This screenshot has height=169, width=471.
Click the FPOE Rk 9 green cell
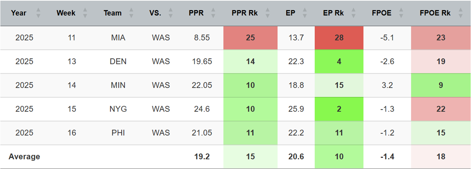click(440, 85)
